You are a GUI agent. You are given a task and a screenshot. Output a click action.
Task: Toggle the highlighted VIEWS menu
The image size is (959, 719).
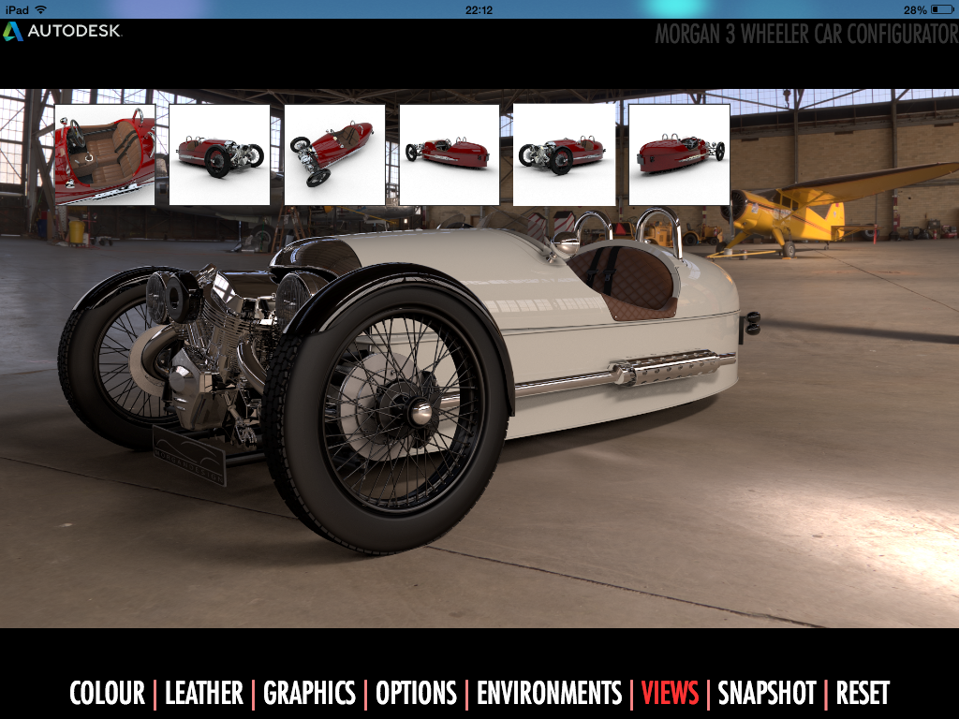(x=670, y=694)
